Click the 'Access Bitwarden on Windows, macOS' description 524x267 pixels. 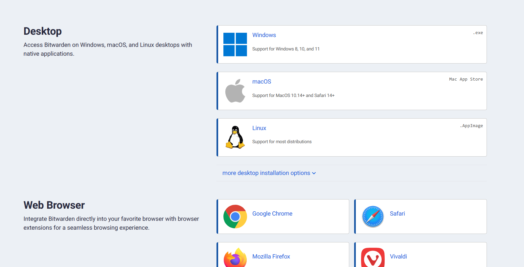tap(108, 49)
